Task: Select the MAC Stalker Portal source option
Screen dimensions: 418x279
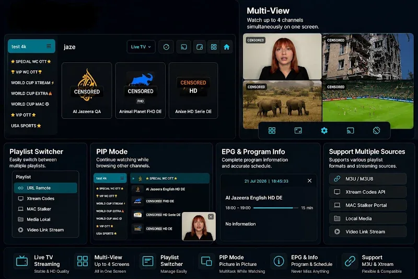Action: pyautogui.click(x=368, y=205)
